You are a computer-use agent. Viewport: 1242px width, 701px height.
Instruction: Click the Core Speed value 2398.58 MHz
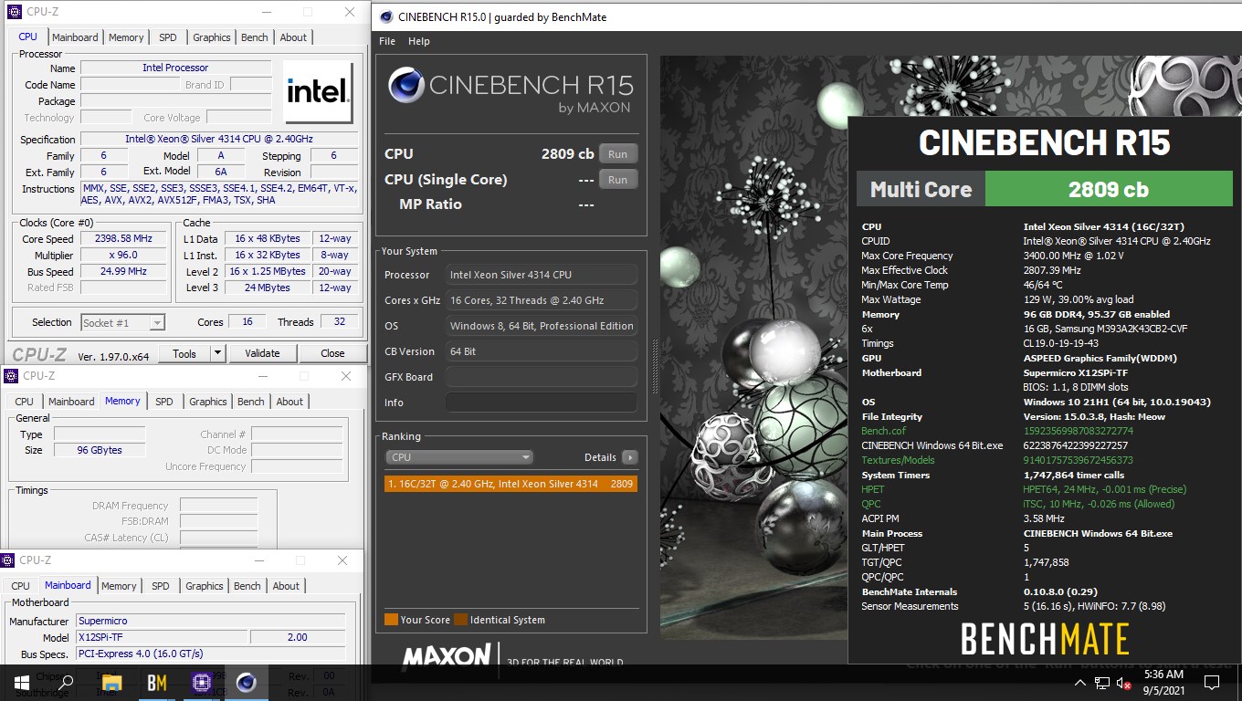coord(124,238)
